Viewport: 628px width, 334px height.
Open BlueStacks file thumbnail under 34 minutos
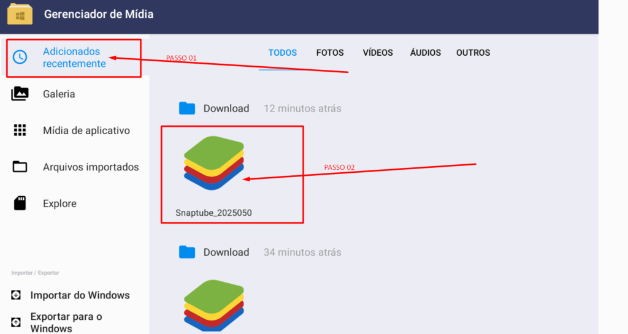coord(214,306)
